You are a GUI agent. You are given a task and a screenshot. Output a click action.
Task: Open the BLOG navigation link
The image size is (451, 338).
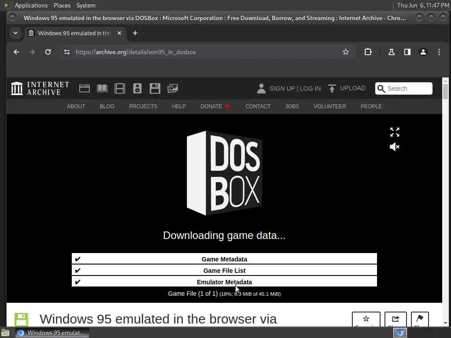coord(107,107)
